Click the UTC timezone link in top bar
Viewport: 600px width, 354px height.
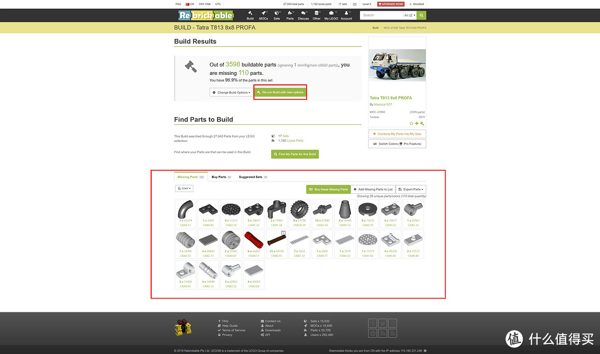coord(218,4)
